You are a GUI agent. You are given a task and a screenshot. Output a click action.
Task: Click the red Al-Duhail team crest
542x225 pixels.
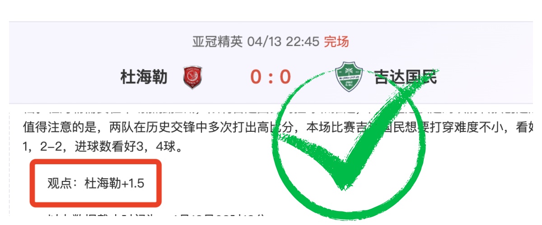193,77
